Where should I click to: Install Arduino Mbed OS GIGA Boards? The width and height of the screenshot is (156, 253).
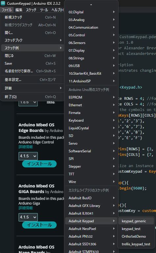[x=39, y=225]
